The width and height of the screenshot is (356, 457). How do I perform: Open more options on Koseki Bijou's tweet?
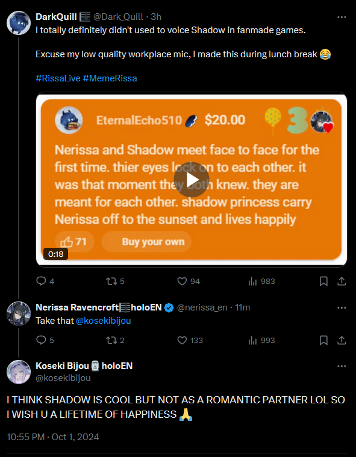click(x=342, y=367)
